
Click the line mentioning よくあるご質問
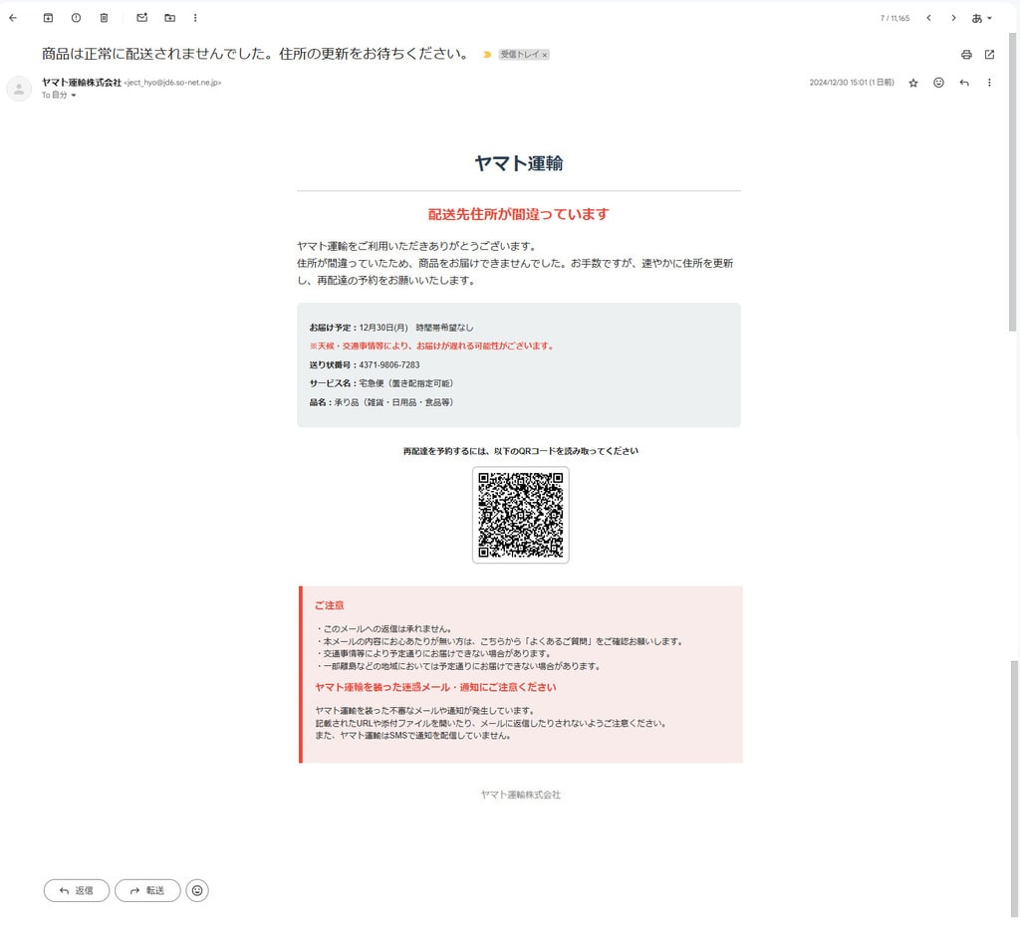(x=500, y=641)
